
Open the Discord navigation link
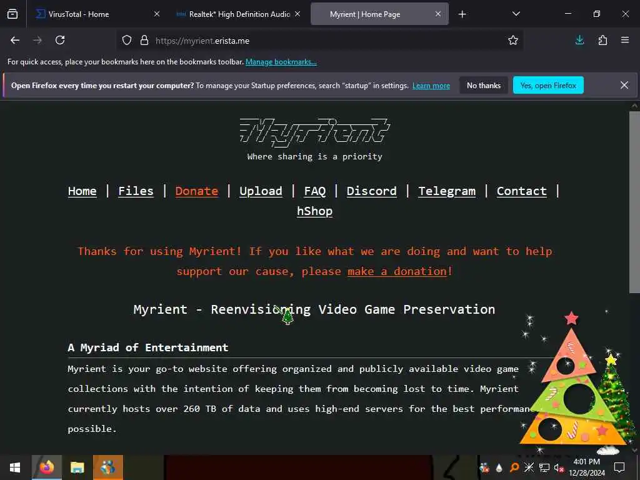(x=371, y=191)
